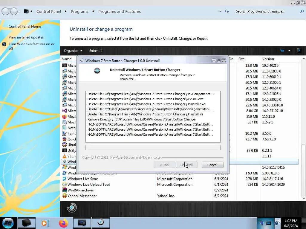Click the Forward navigation button
This screenshot has width=306, height=229.
[14, 11]
